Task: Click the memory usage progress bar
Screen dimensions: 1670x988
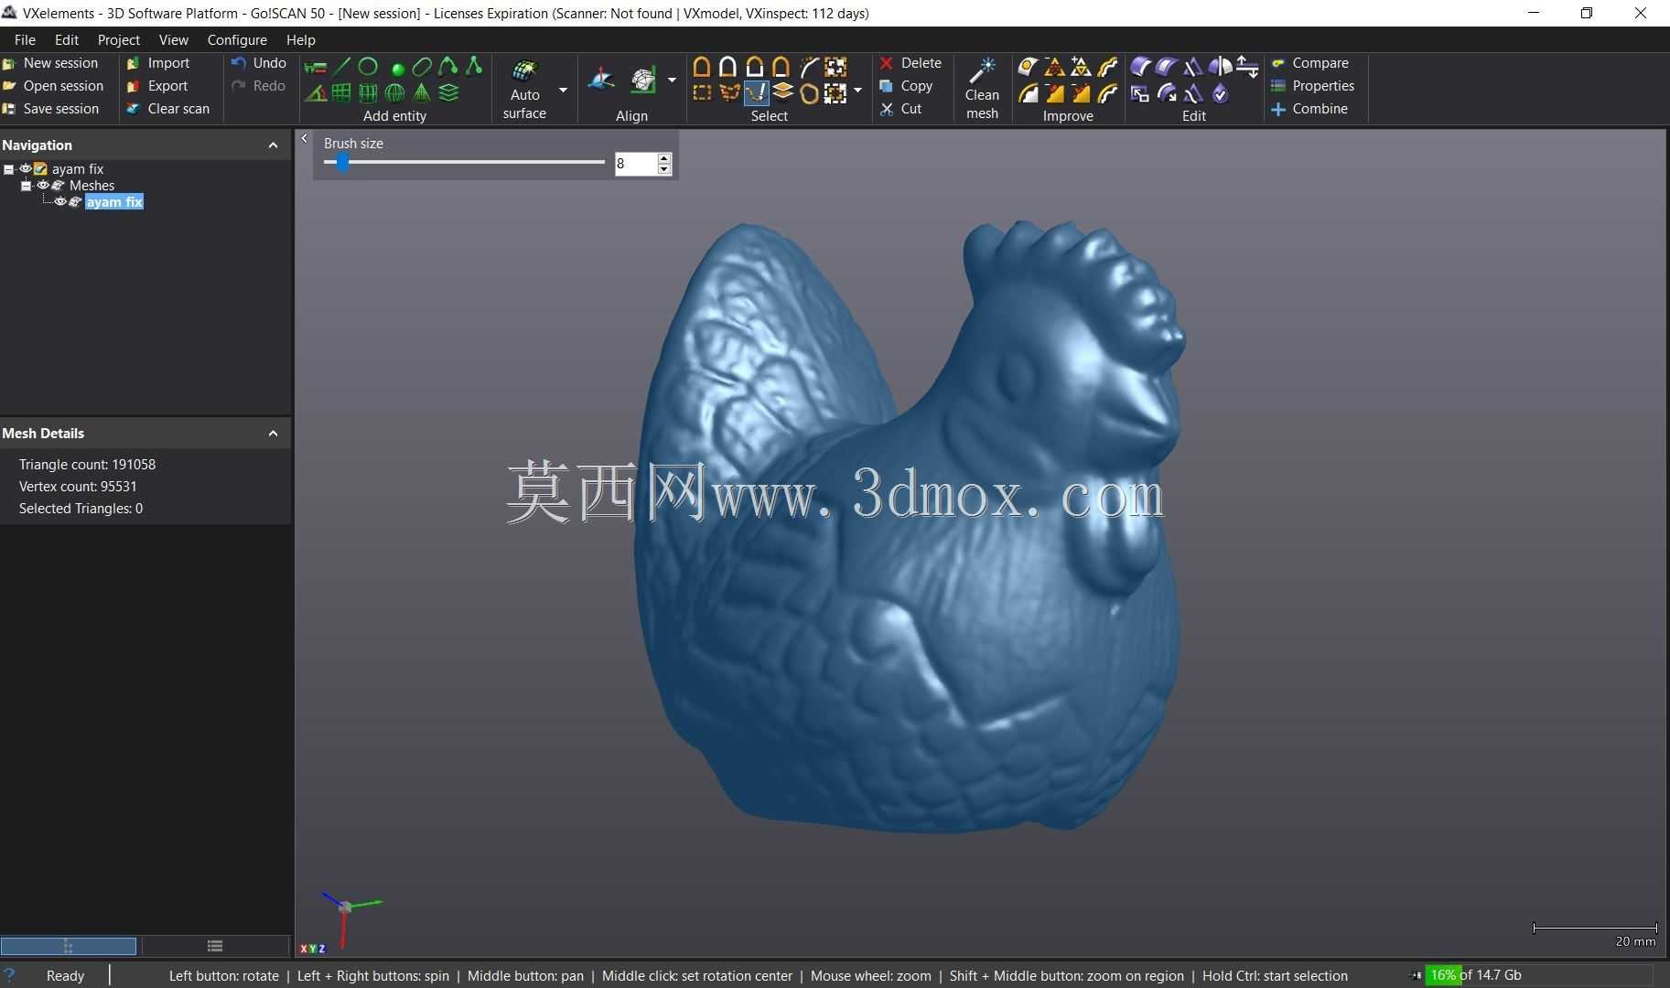Action: point(1539,975)
